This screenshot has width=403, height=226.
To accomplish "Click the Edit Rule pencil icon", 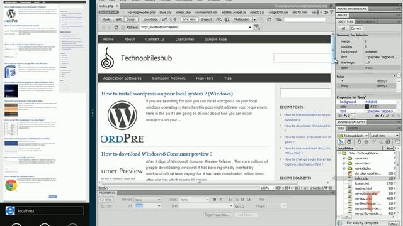I will pos(388,116).
